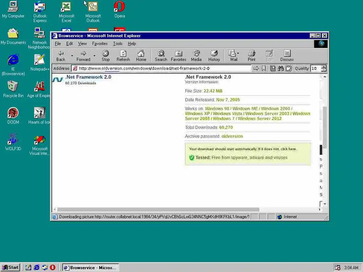363x272 pixels.
Task: Select Microsoft Visual InterDev desktop icon
Action: (40, 146)
